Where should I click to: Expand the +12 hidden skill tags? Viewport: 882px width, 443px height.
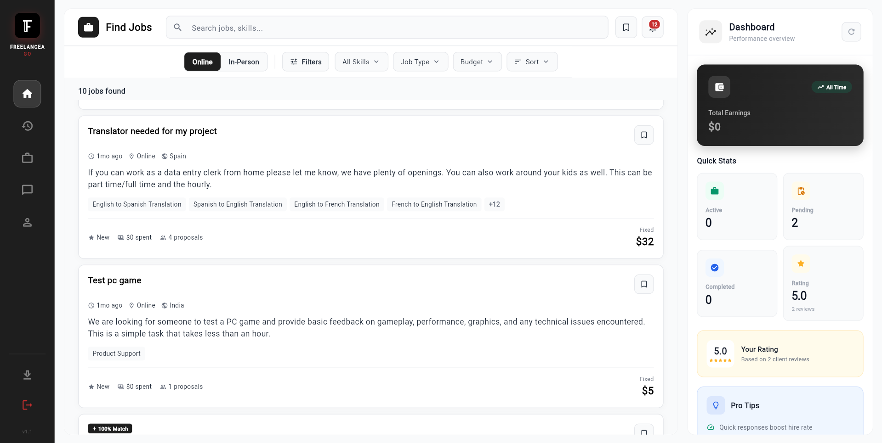(x=494, y=204)
